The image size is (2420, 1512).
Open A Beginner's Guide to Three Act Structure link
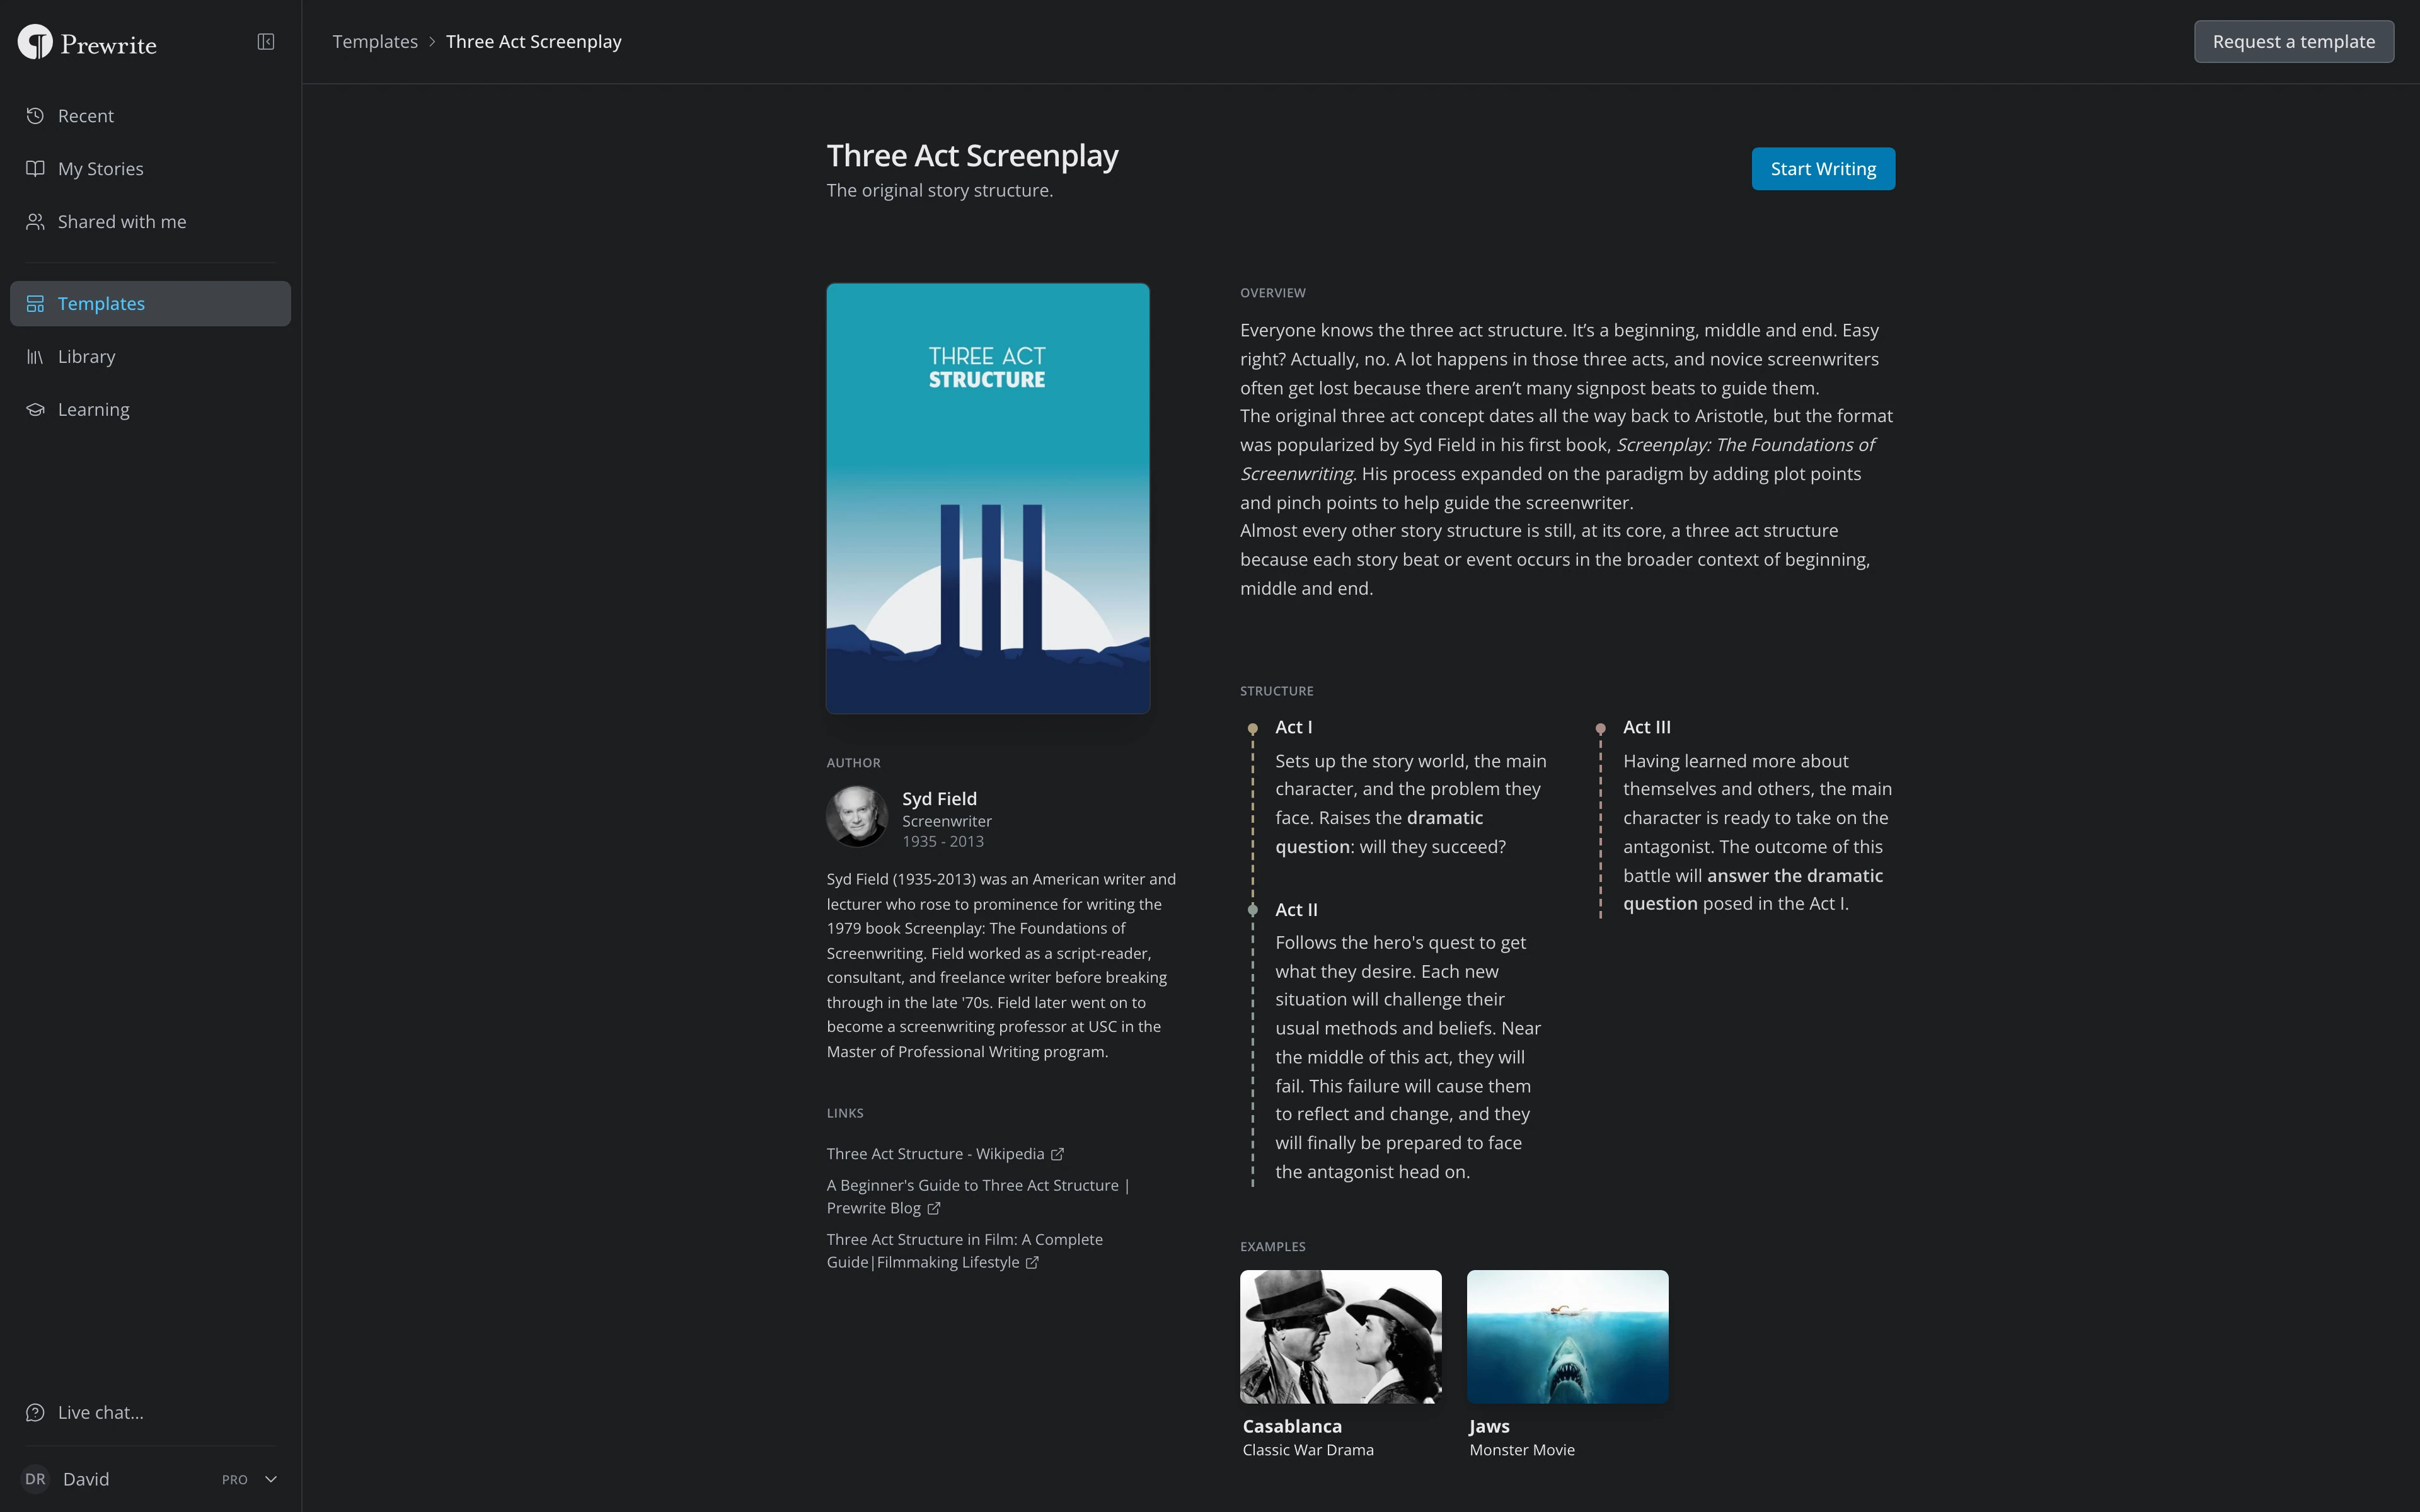click(x=977, y=1197)
